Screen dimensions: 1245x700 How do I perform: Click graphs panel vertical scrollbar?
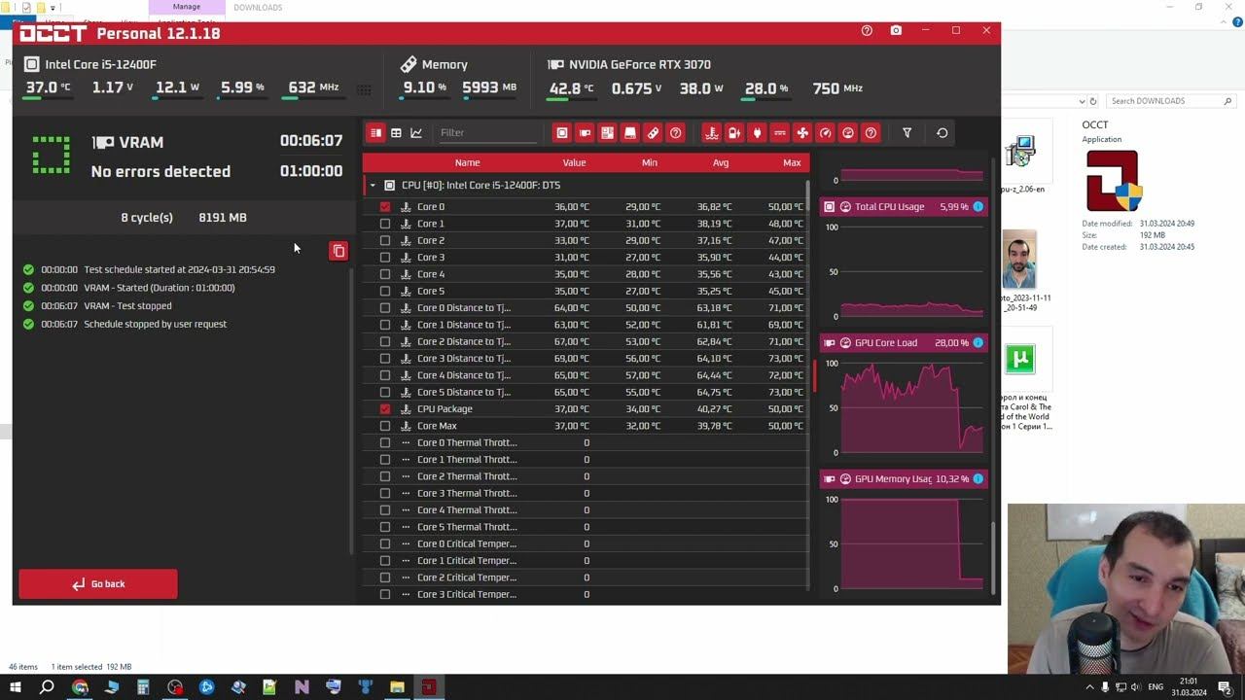992,558
